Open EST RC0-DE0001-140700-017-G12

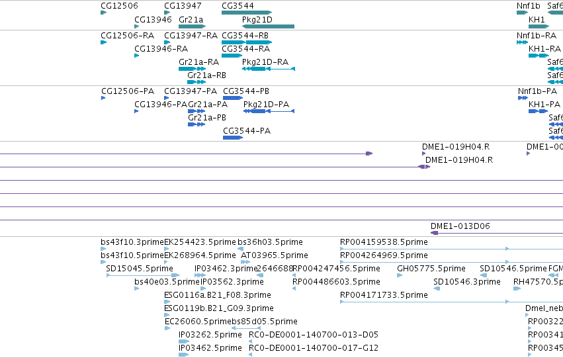[x=251, y=355]
